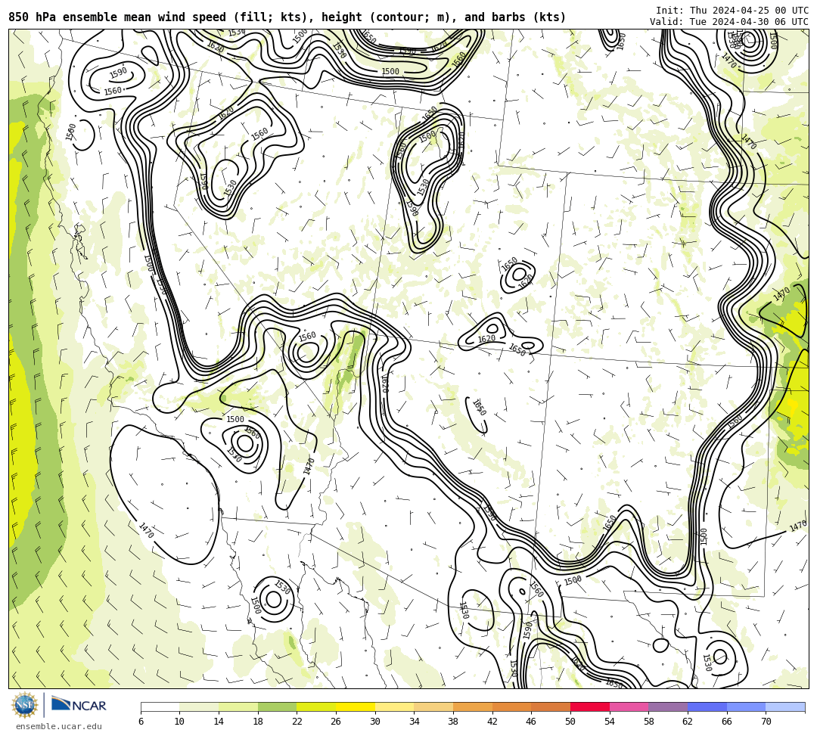Image resolution: width=817 pixels, height=736 pixels.
Task: Click the colorbar tick label 10
Action: click(180, 722)
